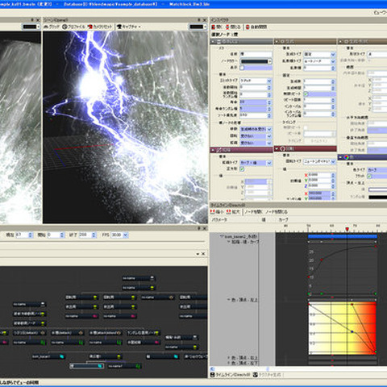The width and height of the screenshot is (387, 387).
Task: Select the red keyframe on the 拡縮 curve
Action: pos(322,260)
